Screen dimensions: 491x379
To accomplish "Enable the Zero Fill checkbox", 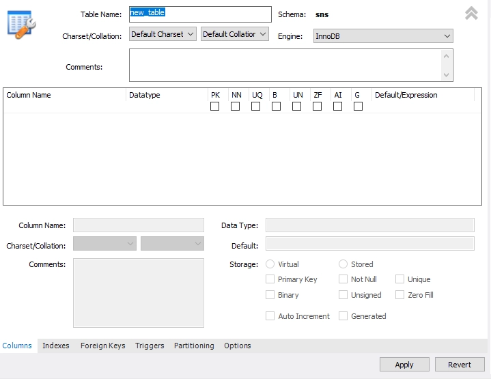I will pos(400,295).
